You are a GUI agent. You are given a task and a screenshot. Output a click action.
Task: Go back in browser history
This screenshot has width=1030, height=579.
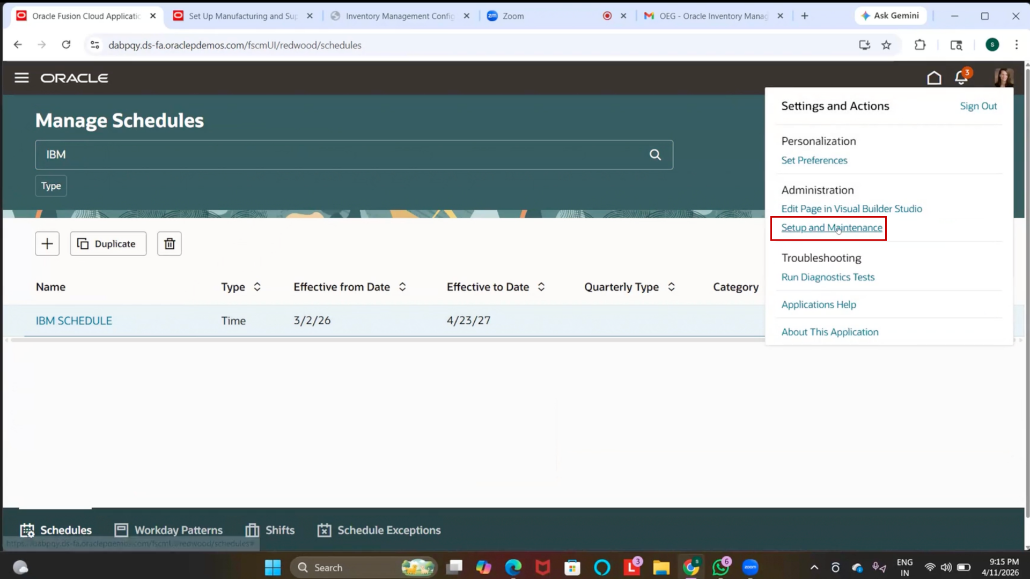click(18, 45)
